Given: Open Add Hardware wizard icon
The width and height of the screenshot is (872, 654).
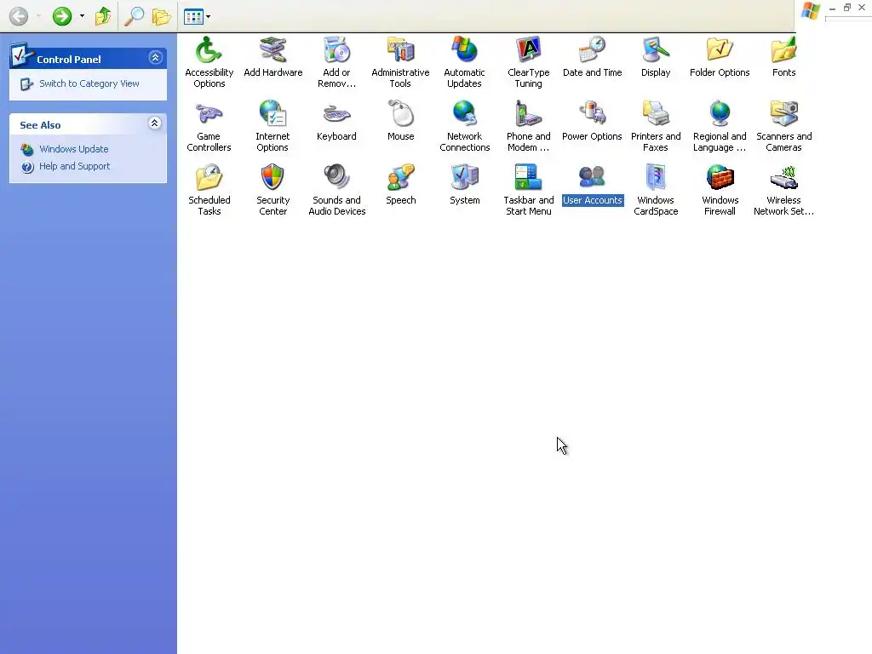Looking at the screenshot, I should (x=272, y=50).
